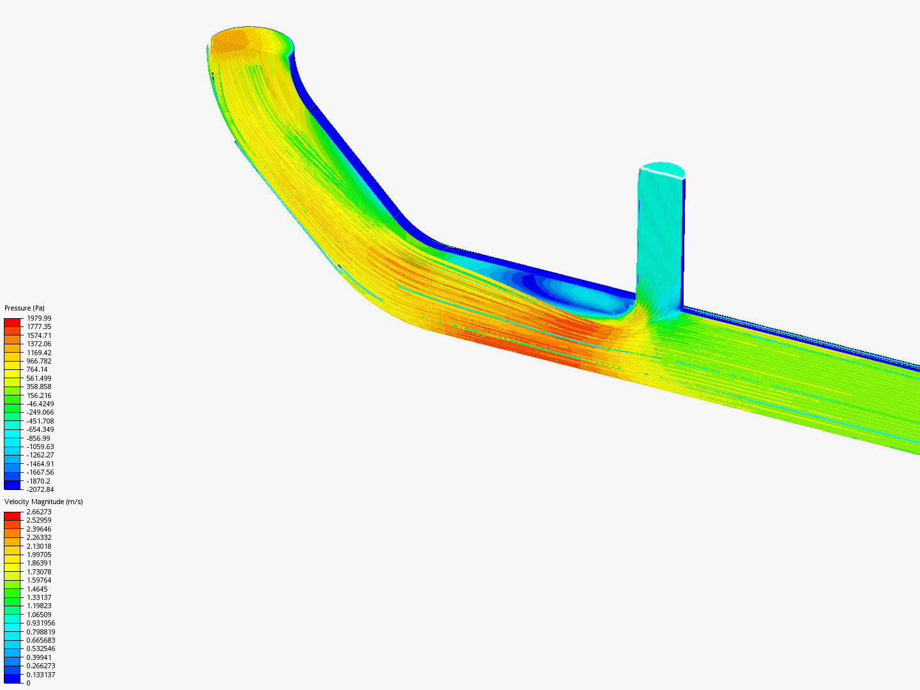This screenshot has width=920, height=690.
Task: Select pressure legend value 561.499
Action: click(39, 378)
